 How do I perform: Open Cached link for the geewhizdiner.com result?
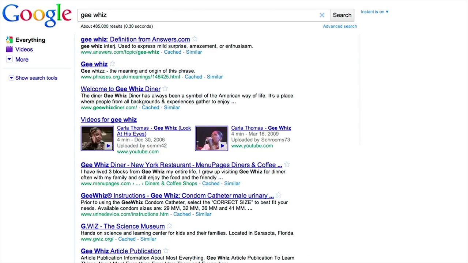tap(151, 107)
